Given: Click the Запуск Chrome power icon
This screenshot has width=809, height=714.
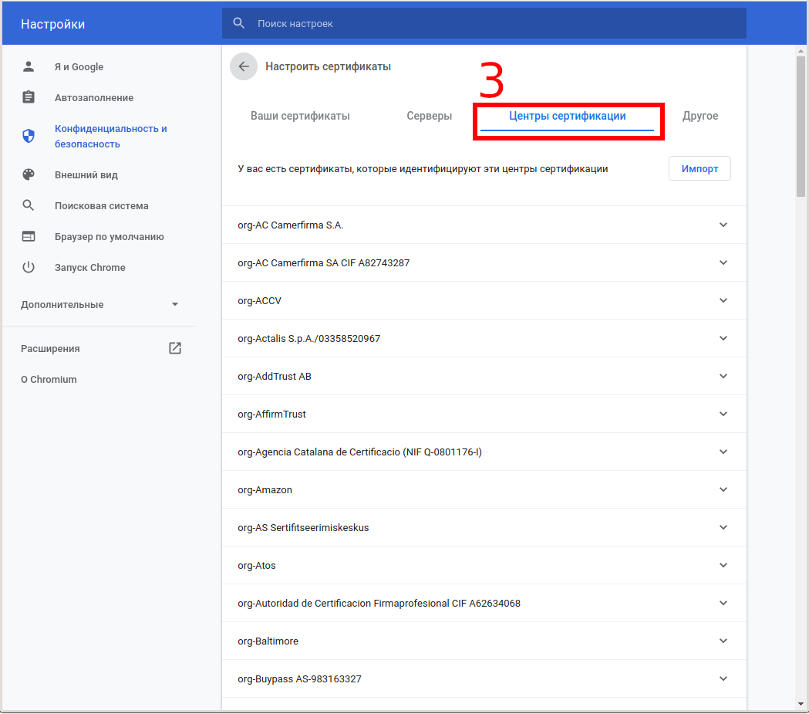Looking at the screenshot, I should click(29, 267).
